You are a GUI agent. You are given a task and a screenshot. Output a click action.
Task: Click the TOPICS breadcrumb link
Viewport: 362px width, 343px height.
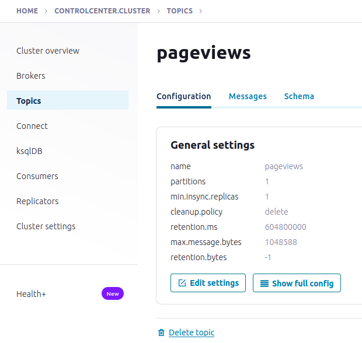click(179, 10)
